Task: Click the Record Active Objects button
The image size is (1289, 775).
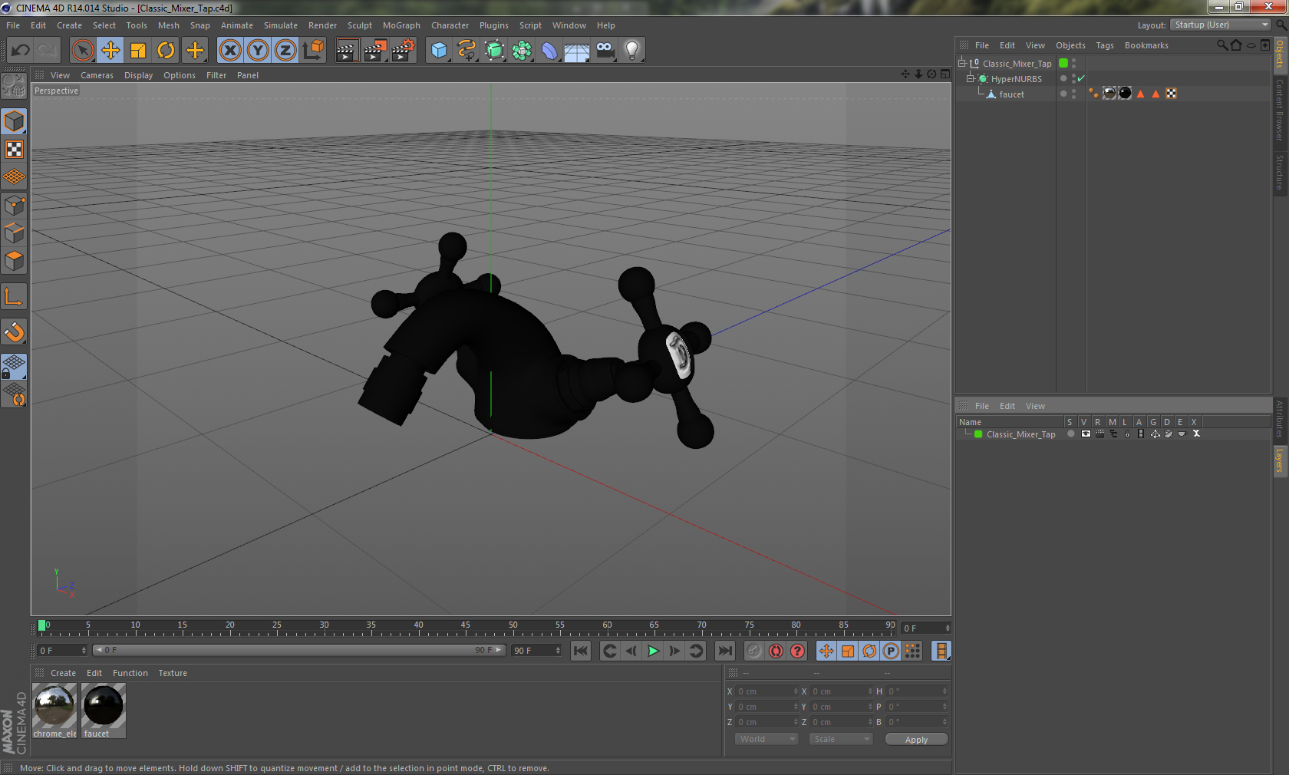Action: pyautogui.click(x=754, y=651)
